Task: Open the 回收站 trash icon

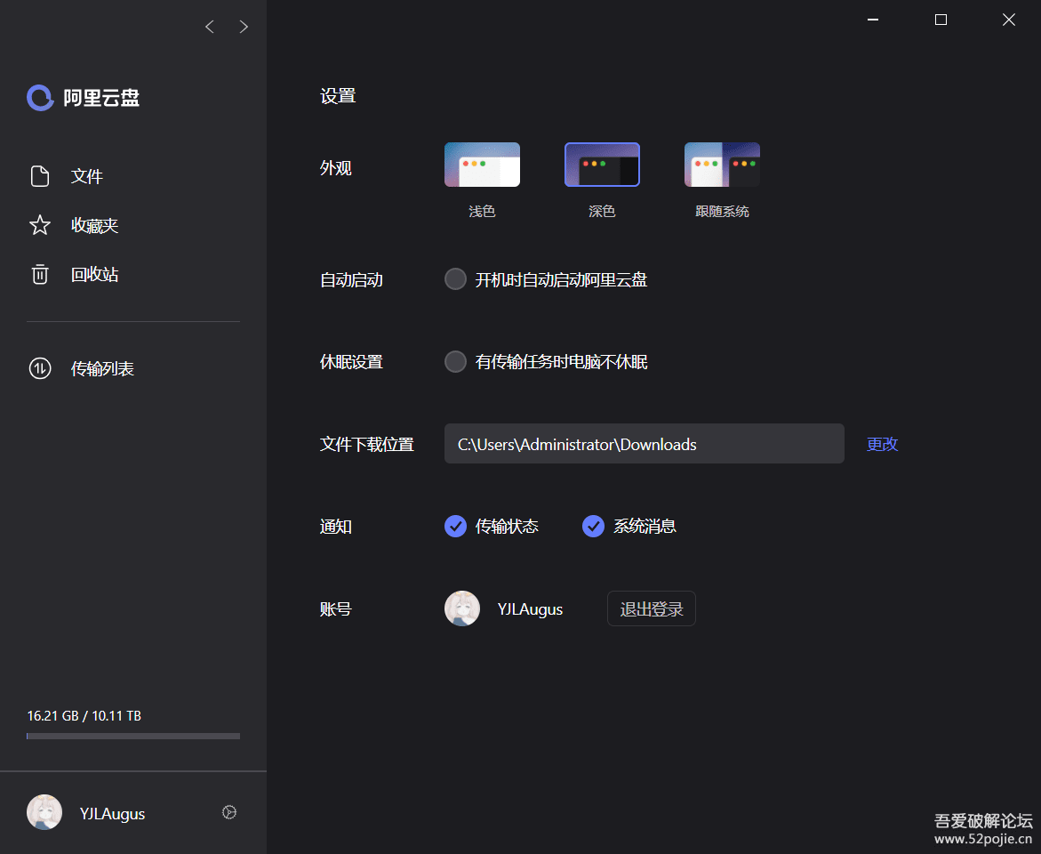Action: pos(40,274)
